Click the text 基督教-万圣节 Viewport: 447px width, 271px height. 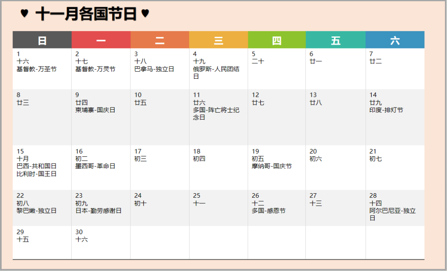tap(36, 69)
